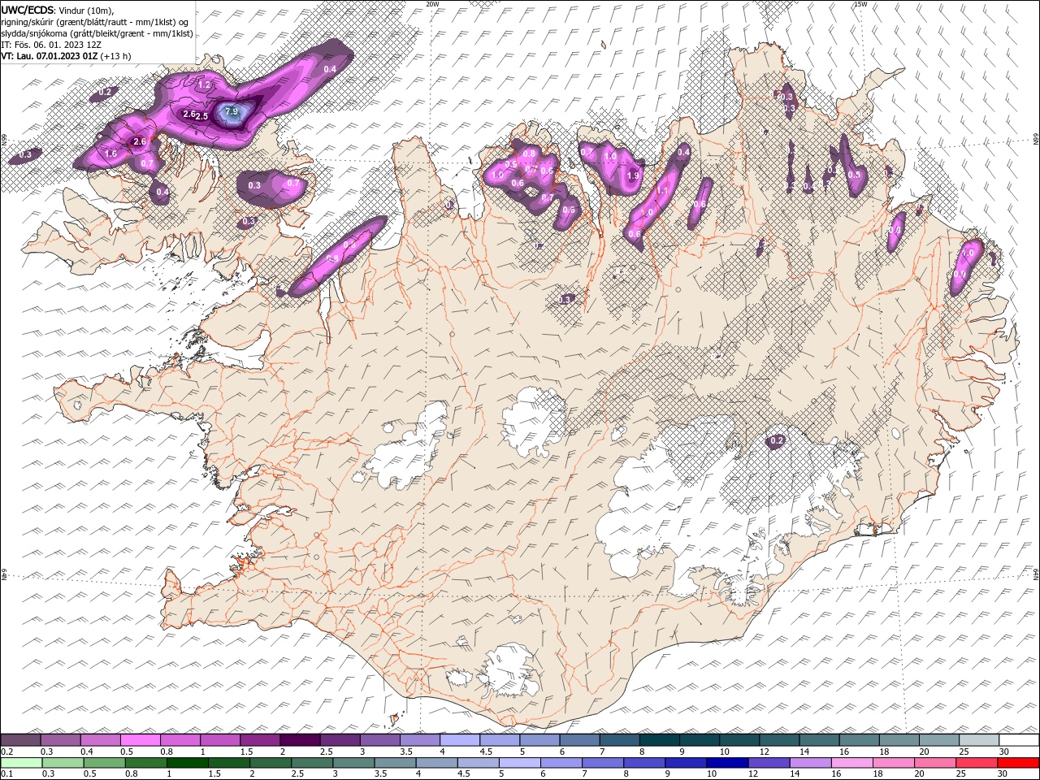This screenshot has height=780, width=1040.
Task: Pick the bright red swatch labeled 30 on the lower scale
Action: click(x=1019, y=762)
